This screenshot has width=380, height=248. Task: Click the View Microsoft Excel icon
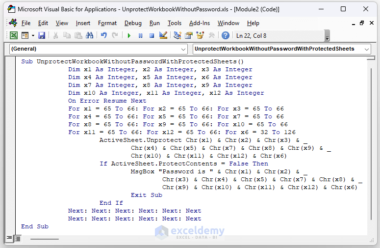coord(14,36)
